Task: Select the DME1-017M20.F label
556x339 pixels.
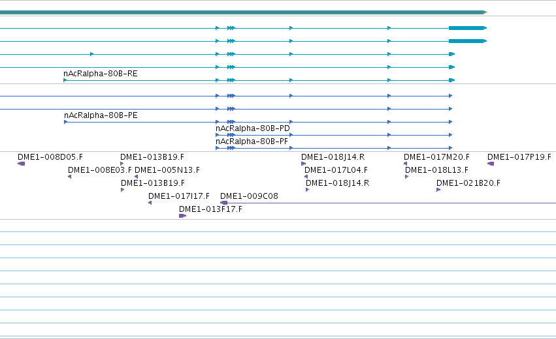Action: 436,157
